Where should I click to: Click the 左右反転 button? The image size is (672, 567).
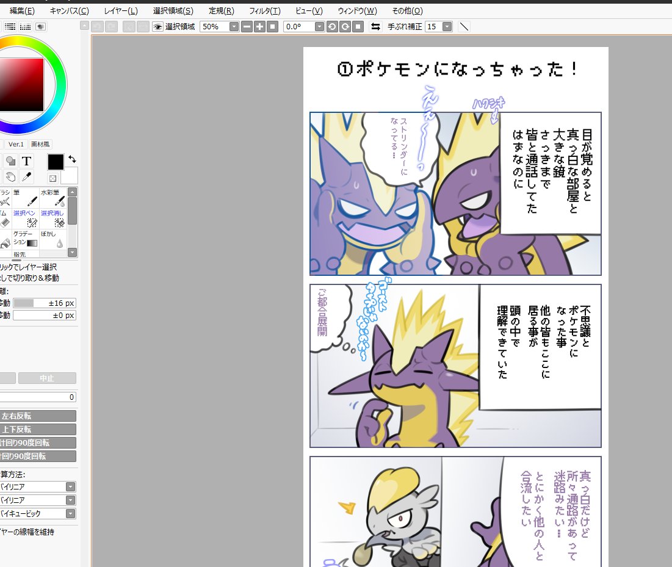click(38, 416)
